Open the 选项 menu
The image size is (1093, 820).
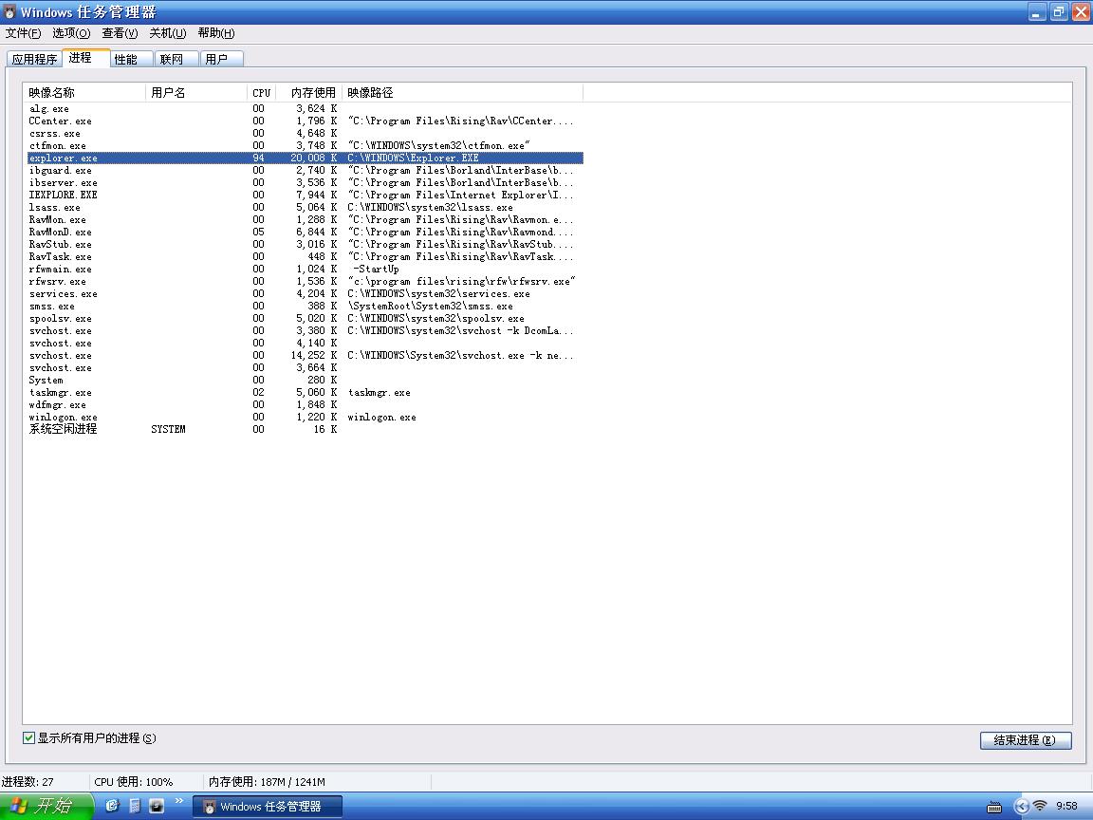coord(71,33)
